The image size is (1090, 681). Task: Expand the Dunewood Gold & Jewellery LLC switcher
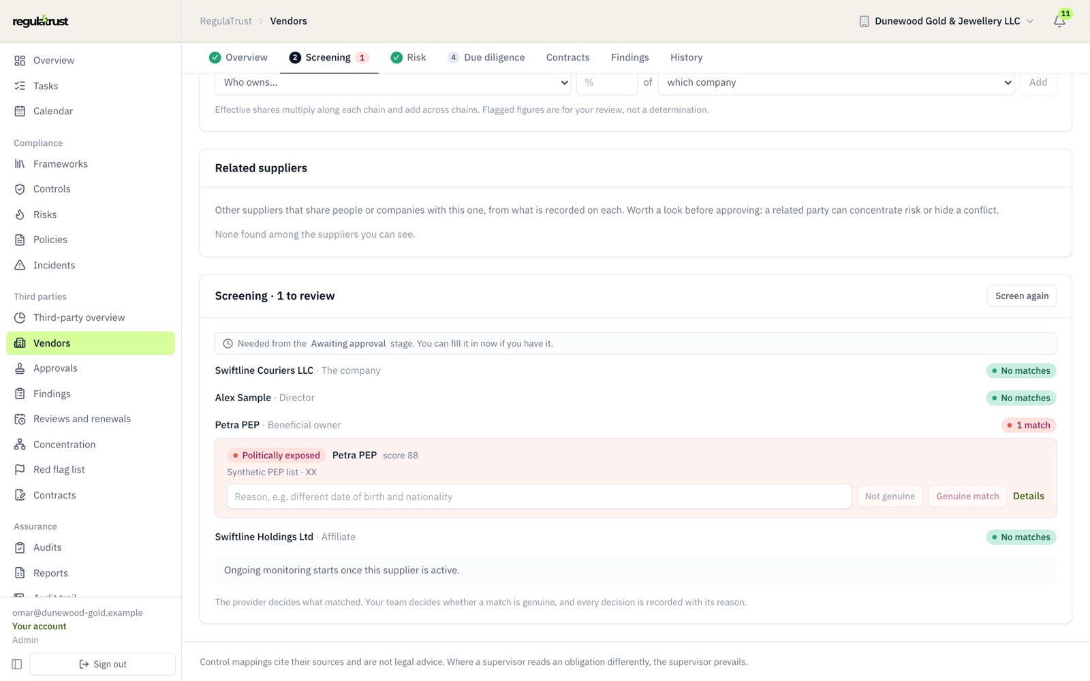pyautogui.click(x=946, y=21)
